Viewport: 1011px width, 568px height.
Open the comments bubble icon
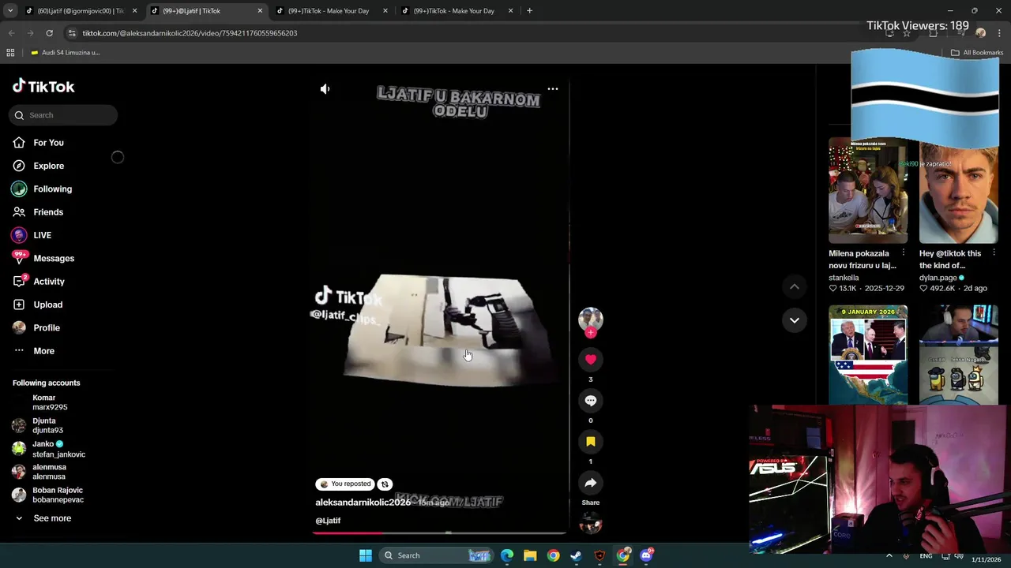click(590, 401)
